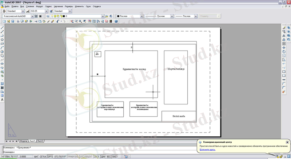Switch to the Модель tab
This screenshot has height=159, width=291.
tap(24, 141)
